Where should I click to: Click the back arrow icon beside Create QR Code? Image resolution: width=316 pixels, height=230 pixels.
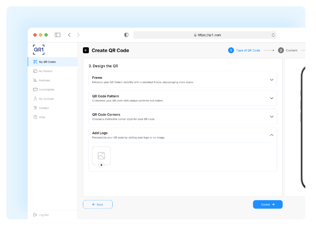86,50
